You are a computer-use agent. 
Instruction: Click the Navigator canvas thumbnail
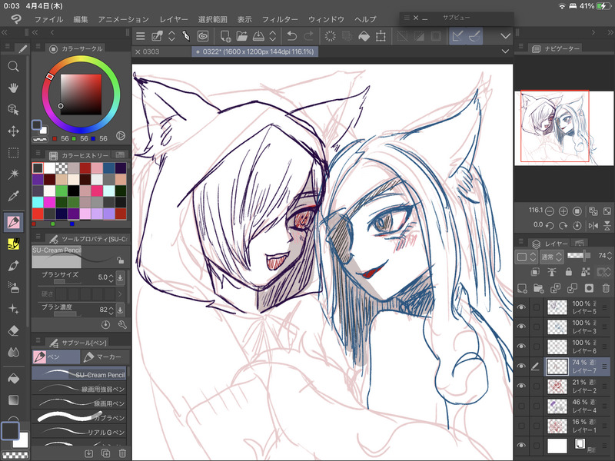(564, 128)
